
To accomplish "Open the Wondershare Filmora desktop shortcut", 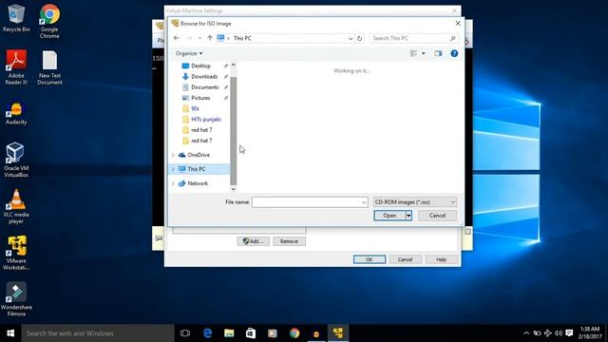I will 16,299.
